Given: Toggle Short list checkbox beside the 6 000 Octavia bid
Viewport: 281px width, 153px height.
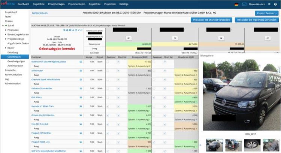Looking at the screenshot, I should pyautogui.click(x=118, y=115).
